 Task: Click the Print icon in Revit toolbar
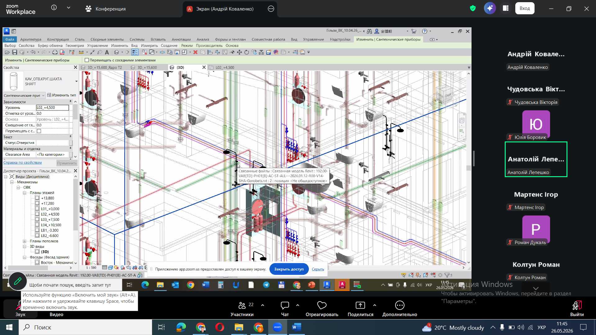pos(55,52)
